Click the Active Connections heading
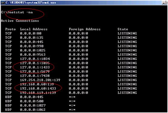The width and height of the screenshot is (168, 113). click(x=20, y=21)
